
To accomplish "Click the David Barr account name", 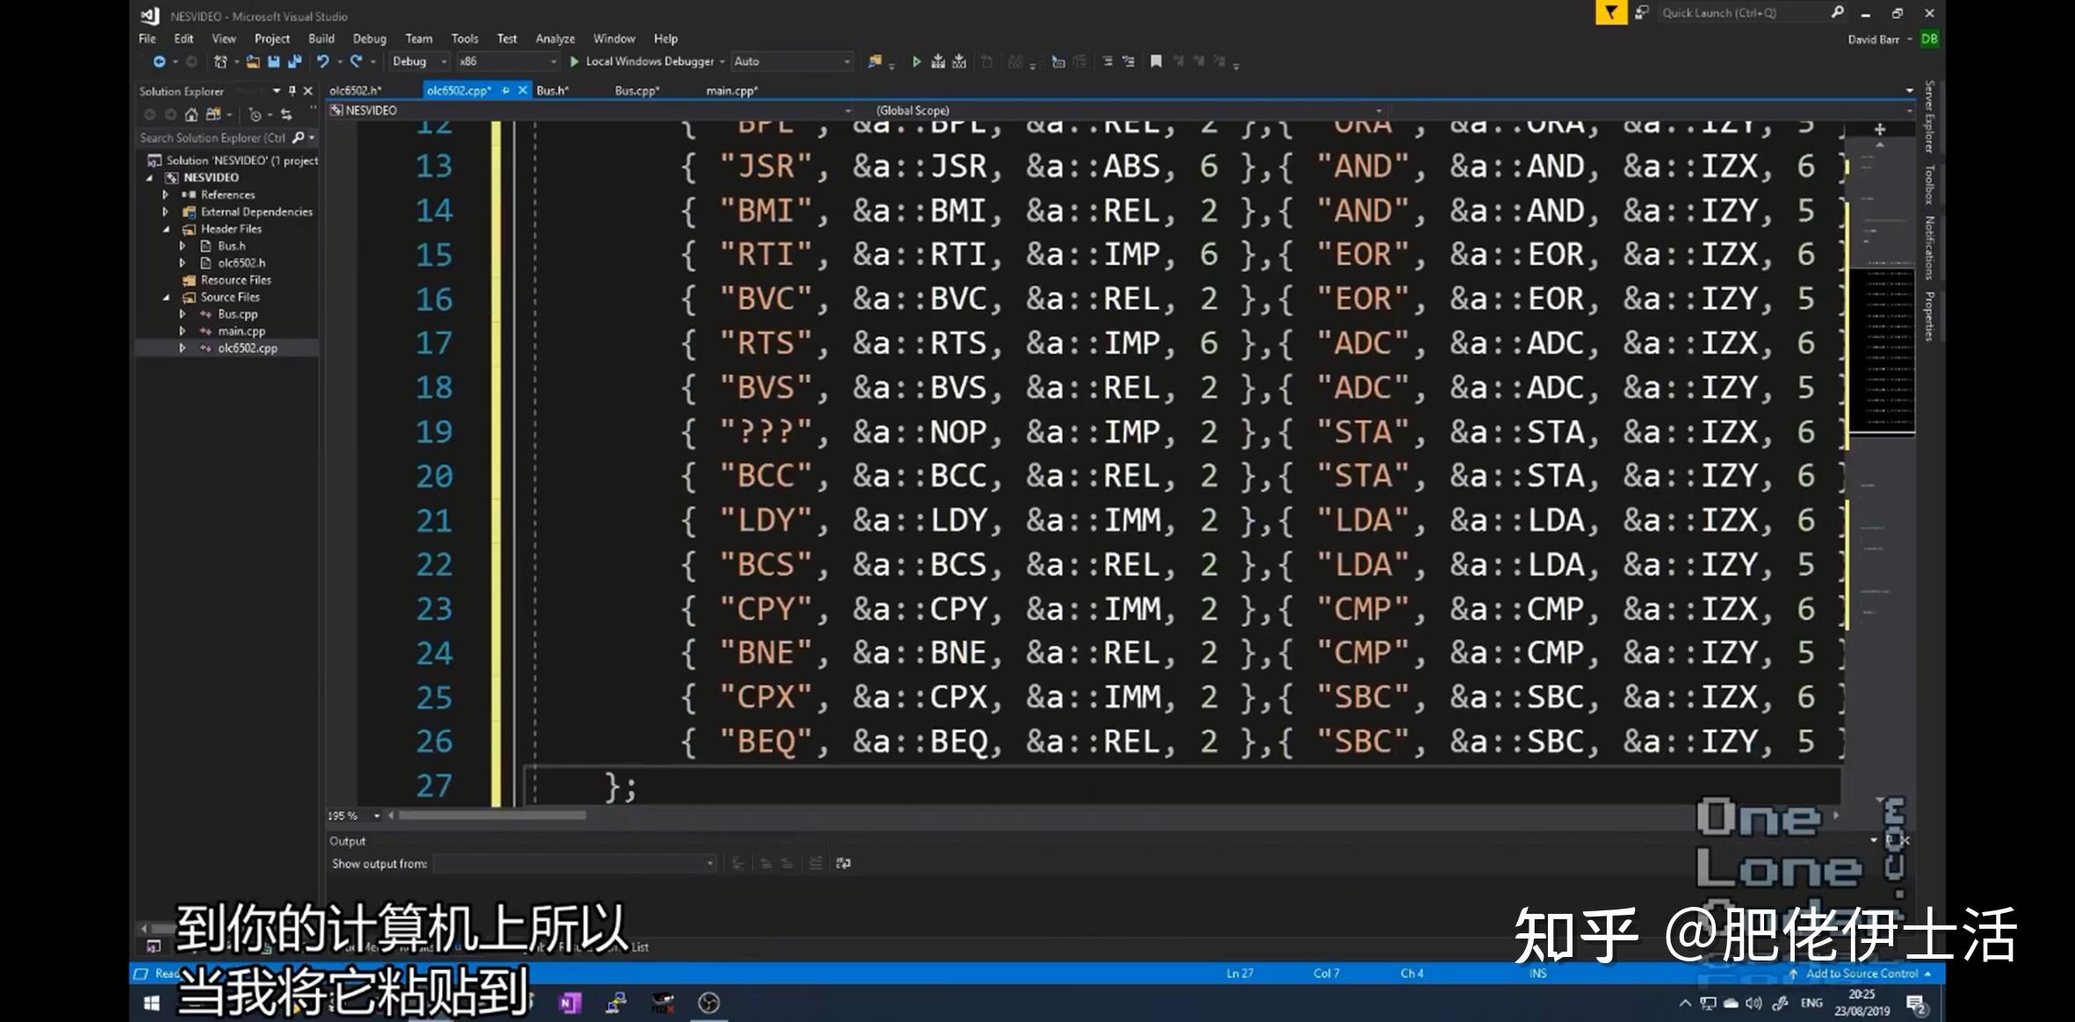I will click(x=1873, y=40).
